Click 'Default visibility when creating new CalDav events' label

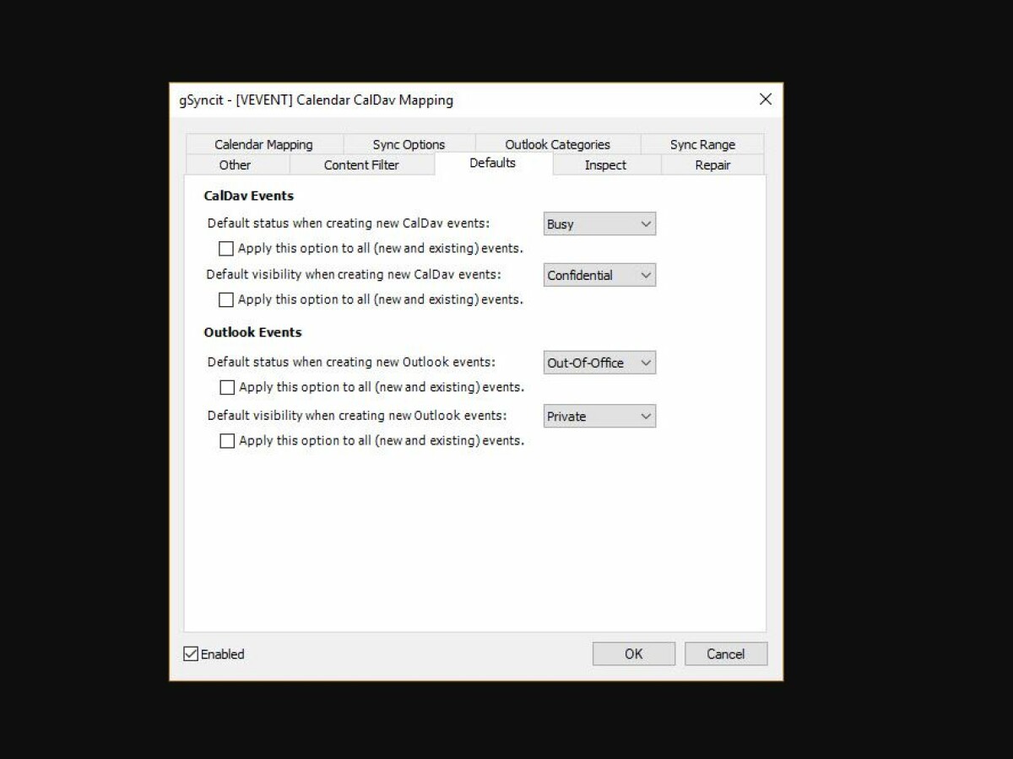[354, 274]
